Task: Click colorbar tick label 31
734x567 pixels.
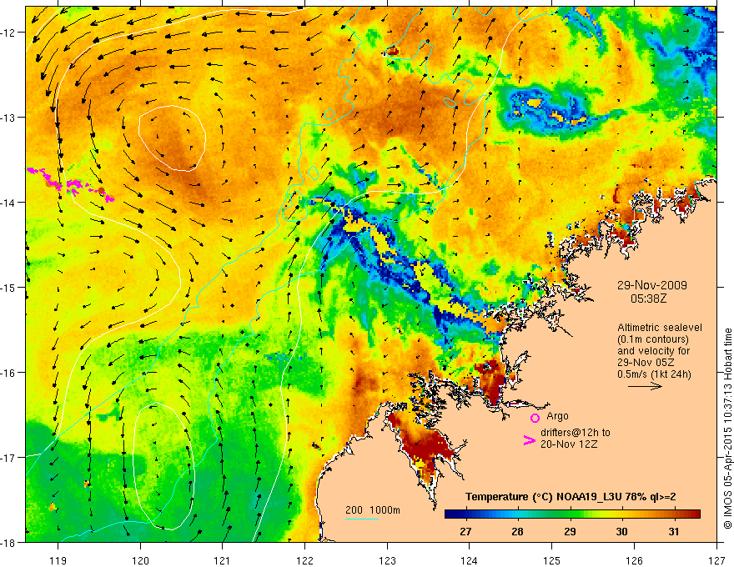Action: tap(674, 532)
